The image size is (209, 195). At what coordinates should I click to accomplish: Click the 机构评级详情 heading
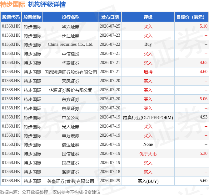pos(47,4)
